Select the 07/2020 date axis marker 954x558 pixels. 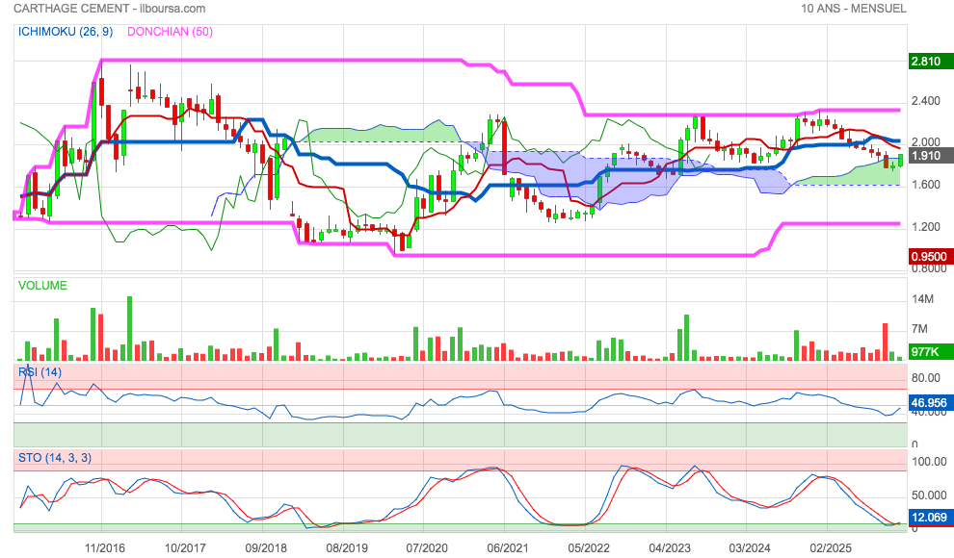(x=427, y=547)
